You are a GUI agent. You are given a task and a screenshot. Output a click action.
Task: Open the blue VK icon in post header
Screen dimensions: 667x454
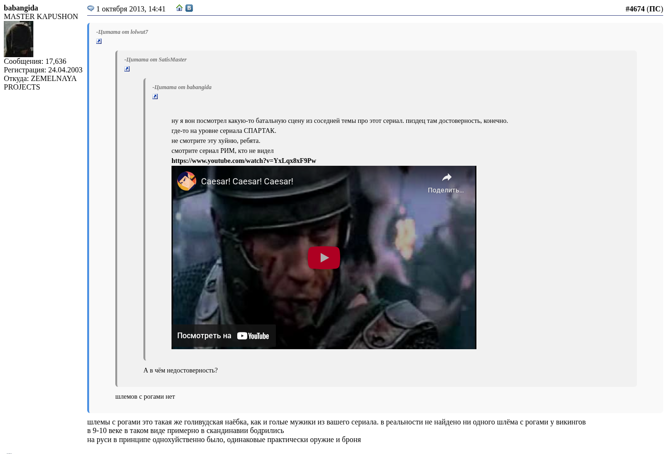pyautogui.click(x=189, y=8)
